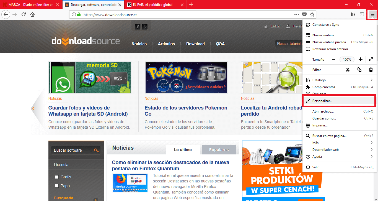This screenshot has width=378, height=201.
Task: Click the green secure padlock icon
Action: [x=79, y=14]
